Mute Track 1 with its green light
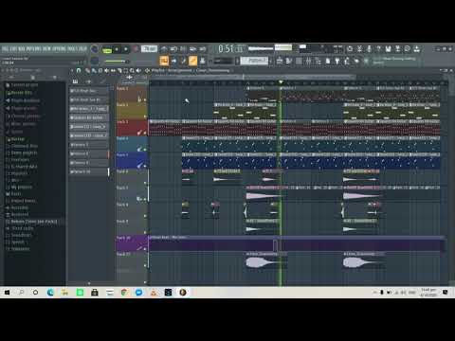 tap(145, 100)
